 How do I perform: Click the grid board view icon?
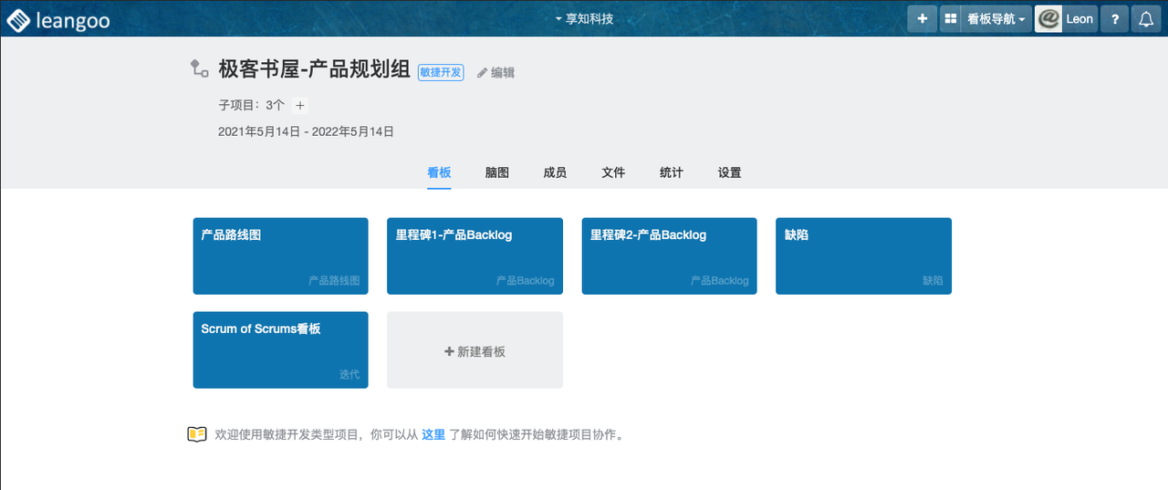pos(950,19)
